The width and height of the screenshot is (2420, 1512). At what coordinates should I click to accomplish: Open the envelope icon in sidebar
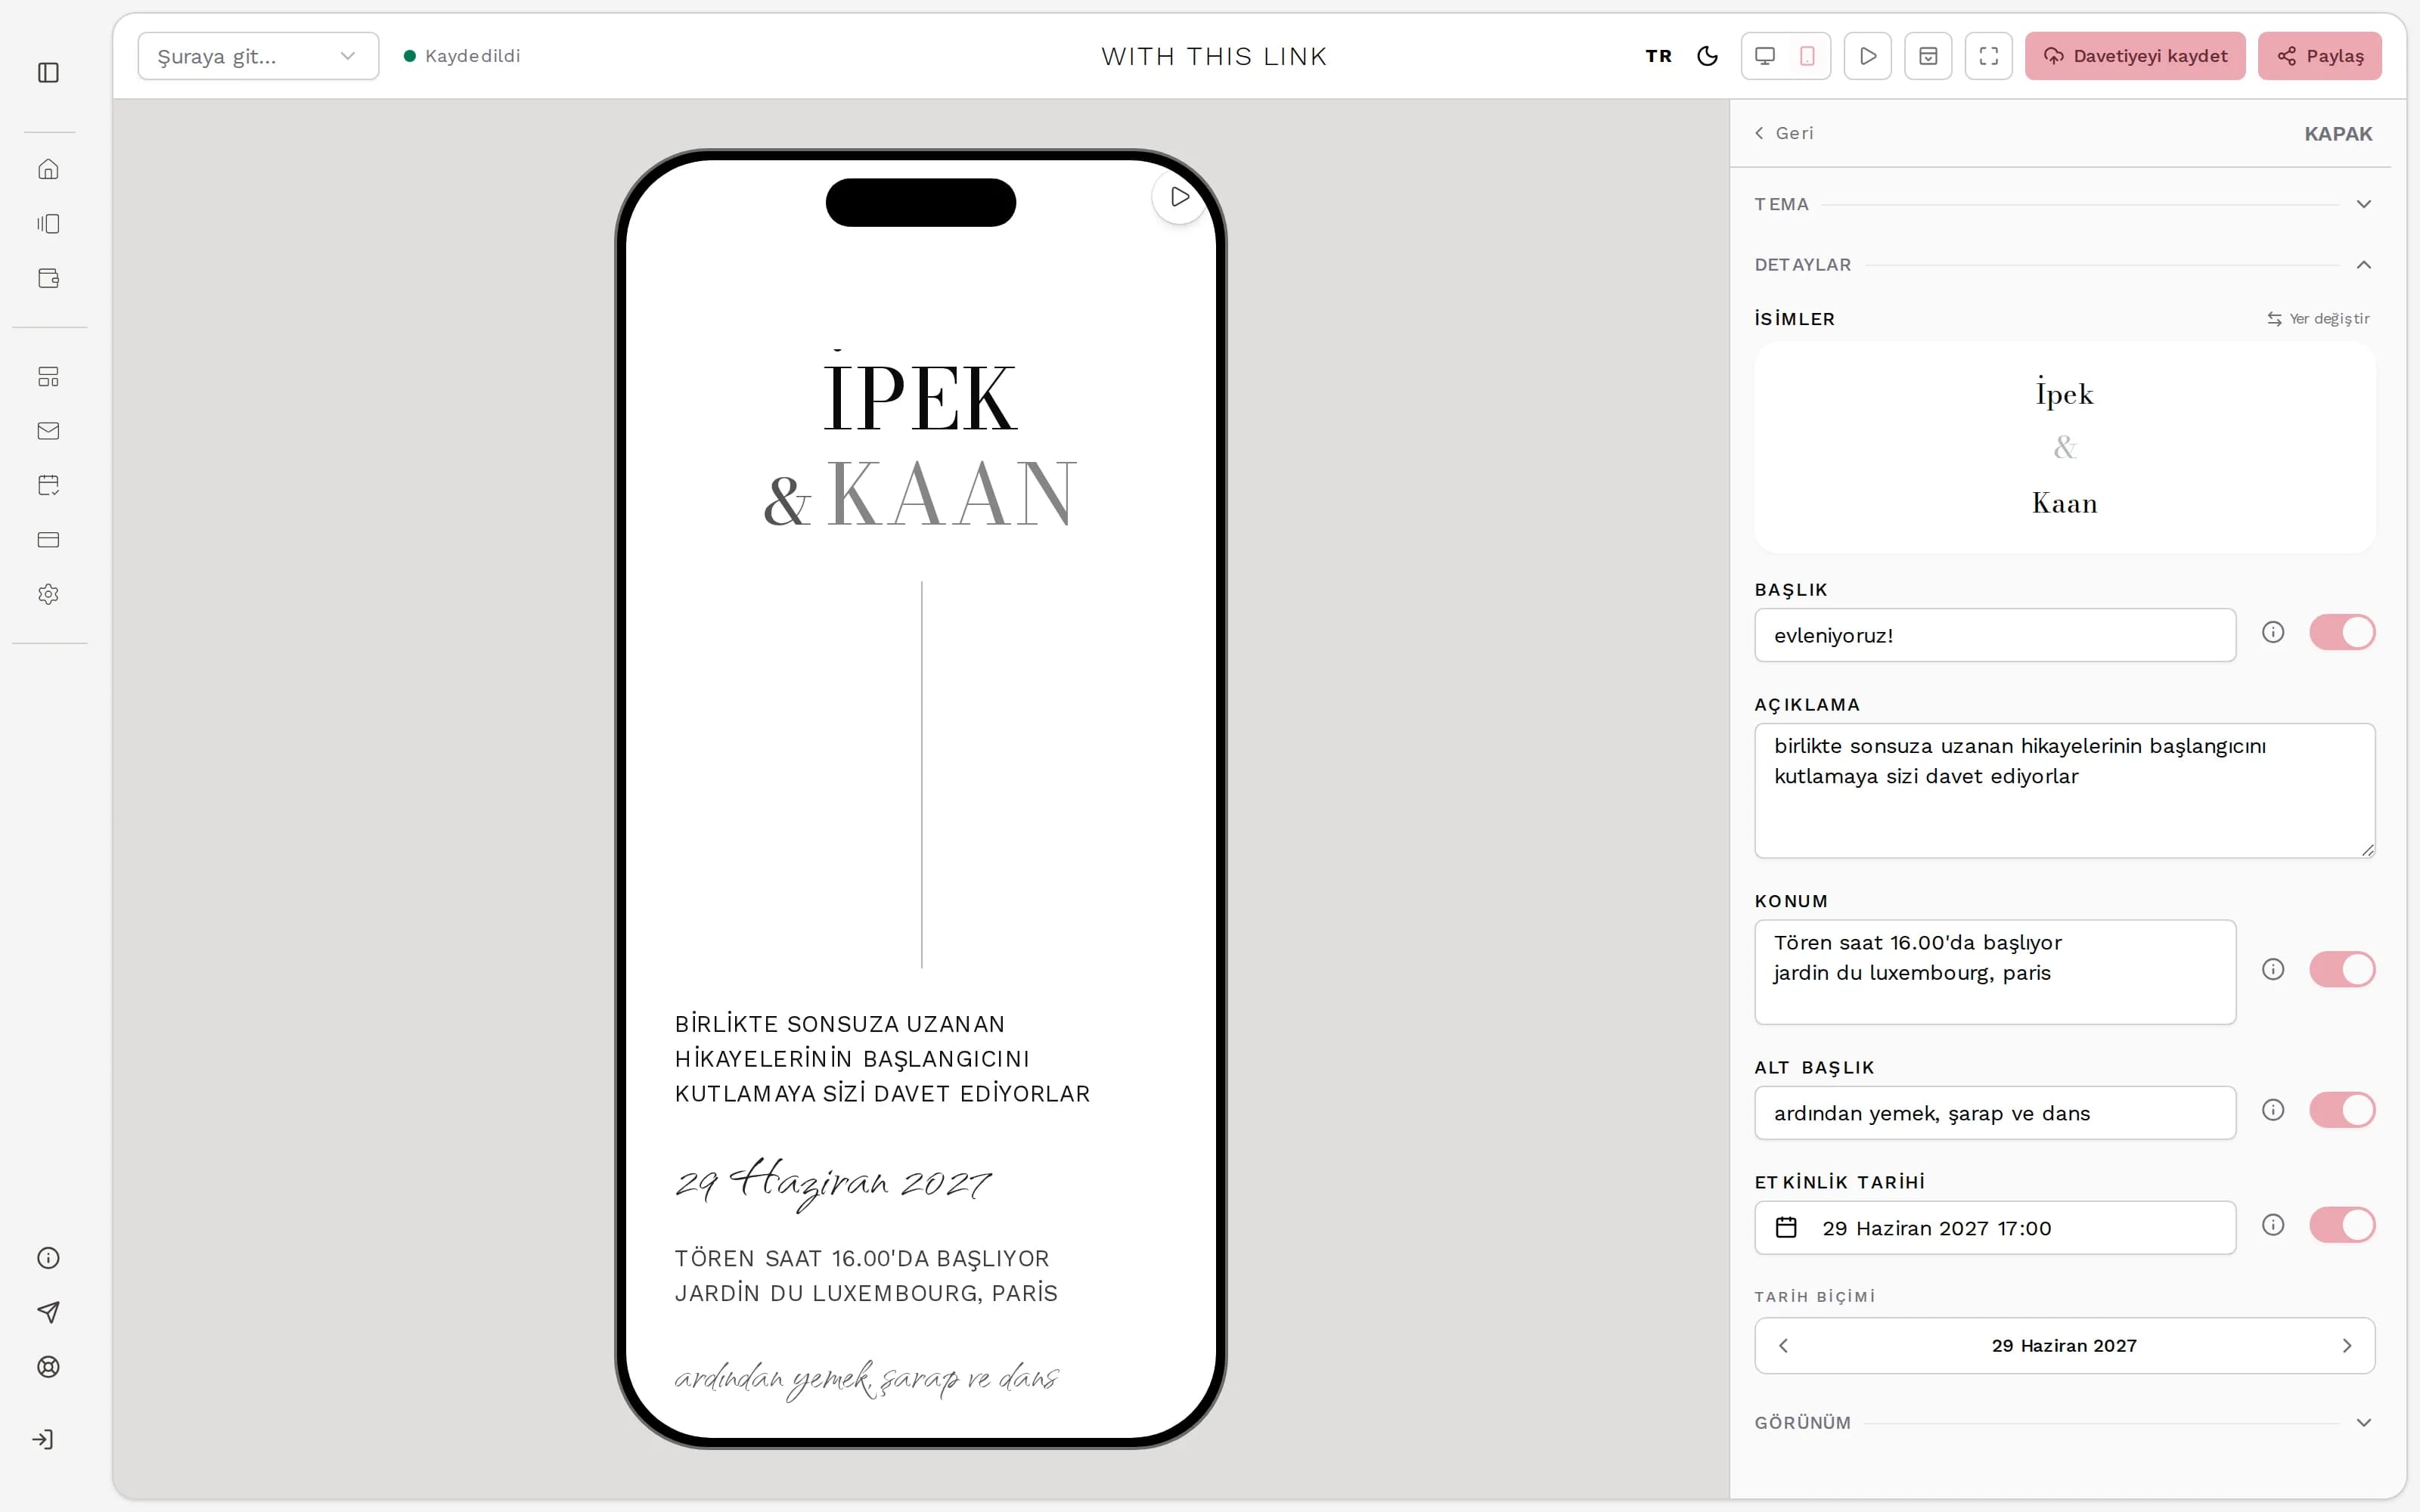[x=48, y=431]
